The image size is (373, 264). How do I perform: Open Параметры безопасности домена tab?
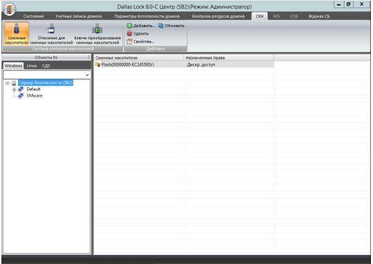(x=147, y=17)
